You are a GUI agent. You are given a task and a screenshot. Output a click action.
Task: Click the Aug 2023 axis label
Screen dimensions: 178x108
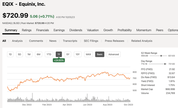point(108,105)
